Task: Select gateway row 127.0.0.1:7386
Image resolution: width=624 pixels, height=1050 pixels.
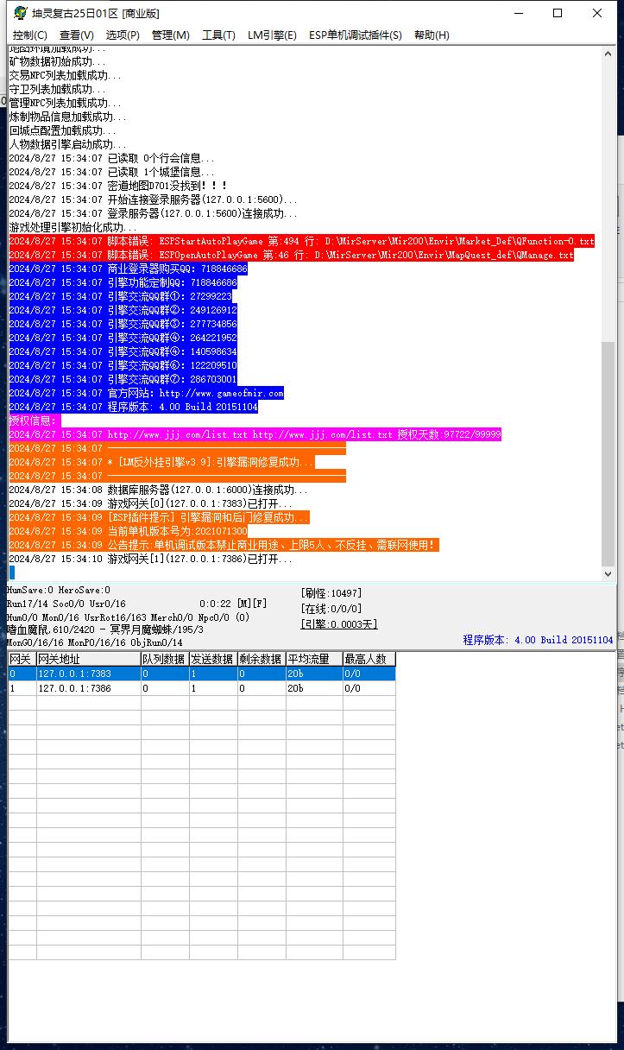Action: coord(202,688)
